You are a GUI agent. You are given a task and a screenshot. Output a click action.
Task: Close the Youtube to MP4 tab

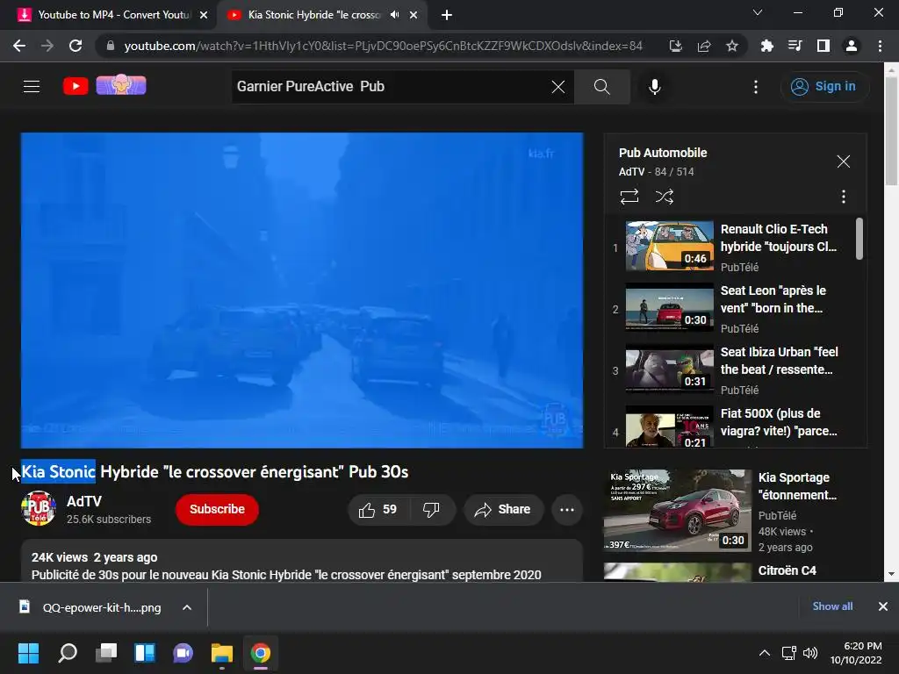click(204, 15)
